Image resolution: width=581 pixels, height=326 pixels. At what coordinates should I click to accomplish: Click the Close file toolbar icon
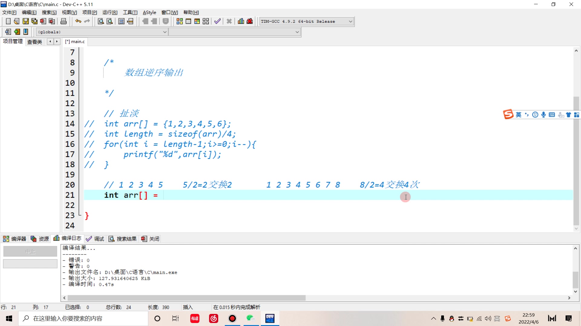pos(43,21)
